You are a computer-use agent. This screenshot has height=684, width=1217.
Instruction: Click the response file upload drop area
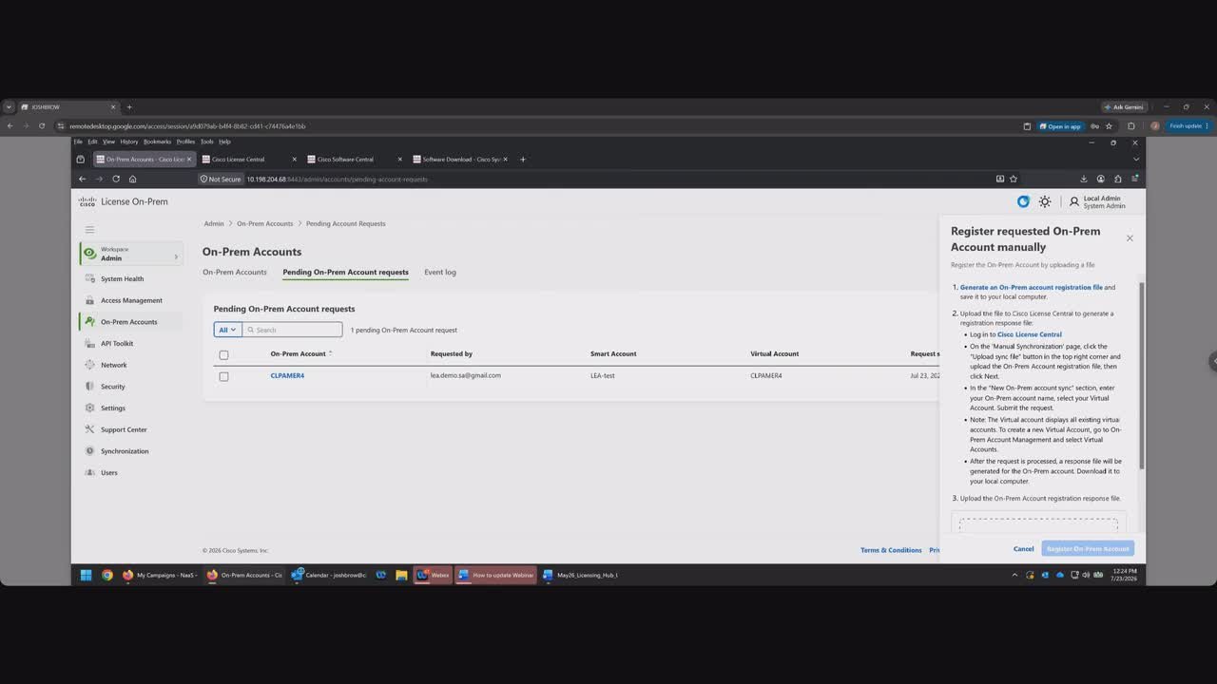tap(1038, 525)
